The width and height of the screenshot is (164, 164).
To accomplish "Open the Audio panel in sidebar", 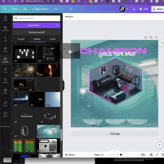I will click(5, 104).
